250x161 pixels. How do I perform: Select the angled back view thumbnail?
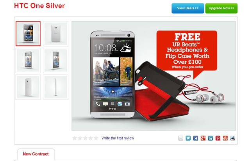click(x=28, y=87)
